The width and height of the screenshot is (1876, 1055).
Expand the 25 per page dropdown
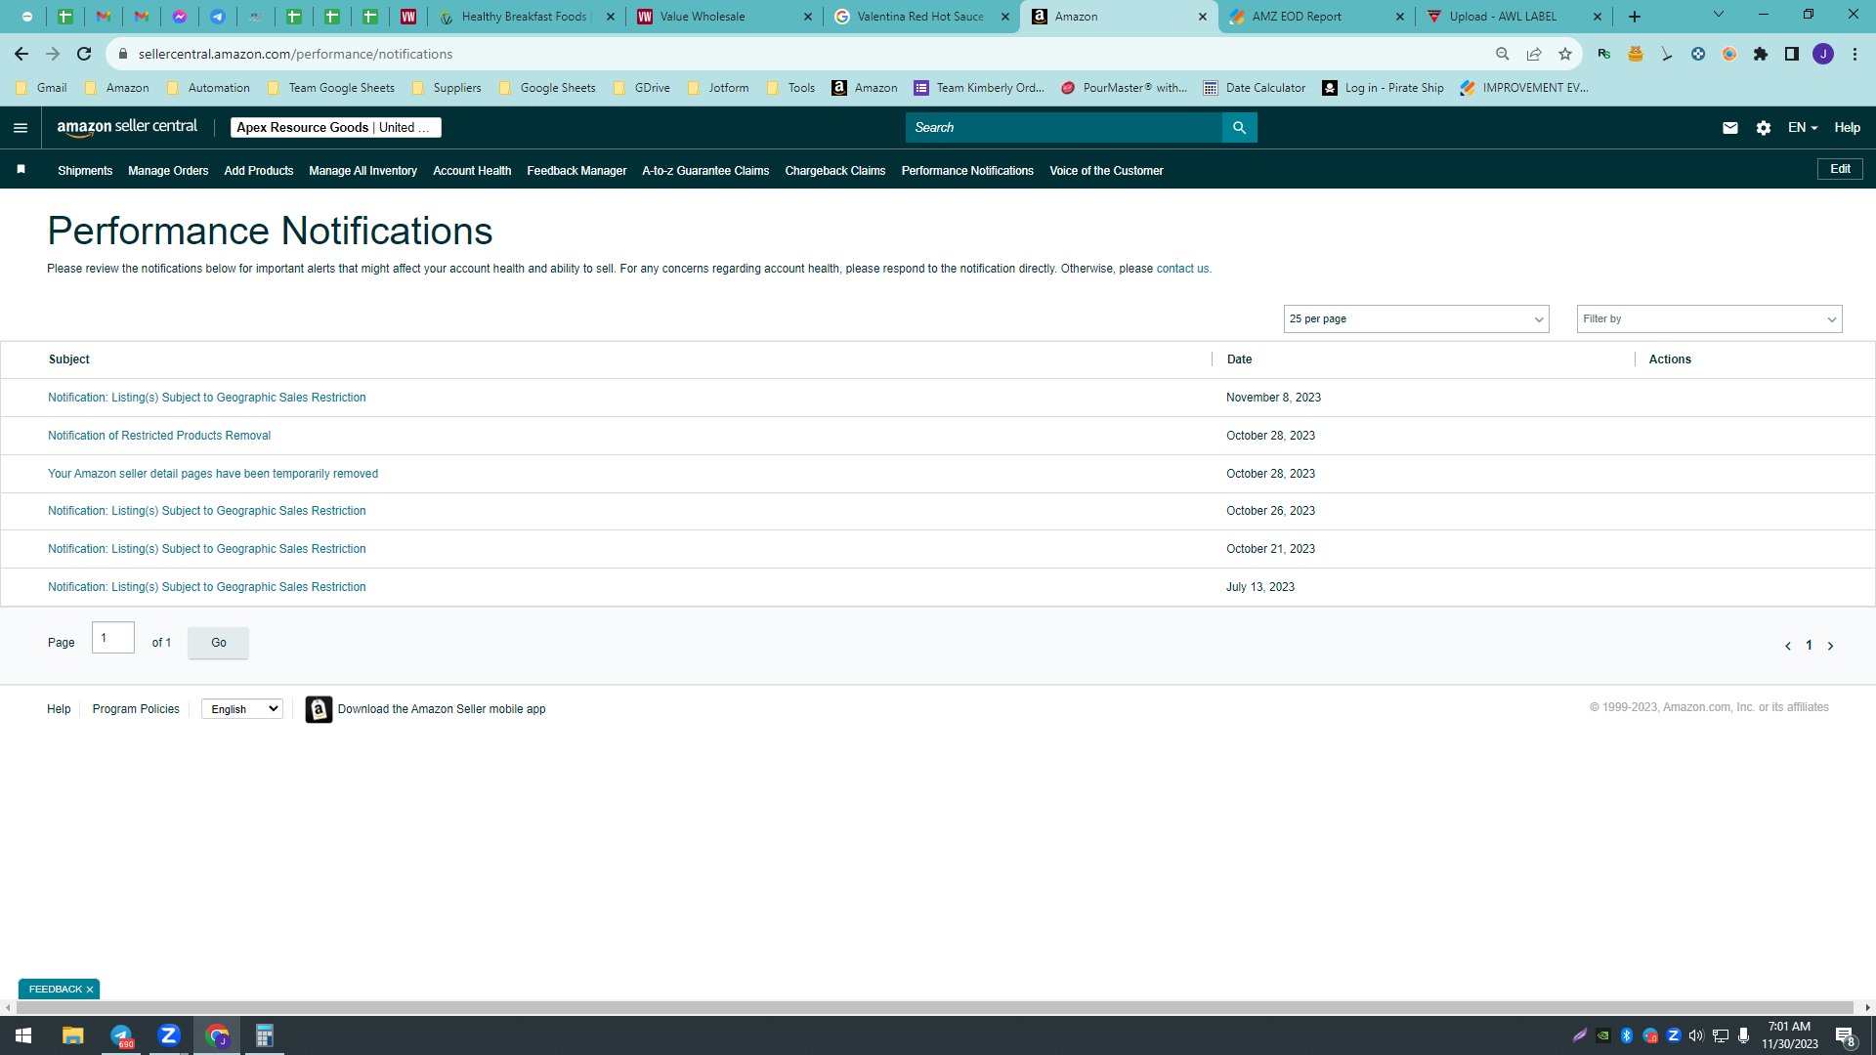(1416, 319)
